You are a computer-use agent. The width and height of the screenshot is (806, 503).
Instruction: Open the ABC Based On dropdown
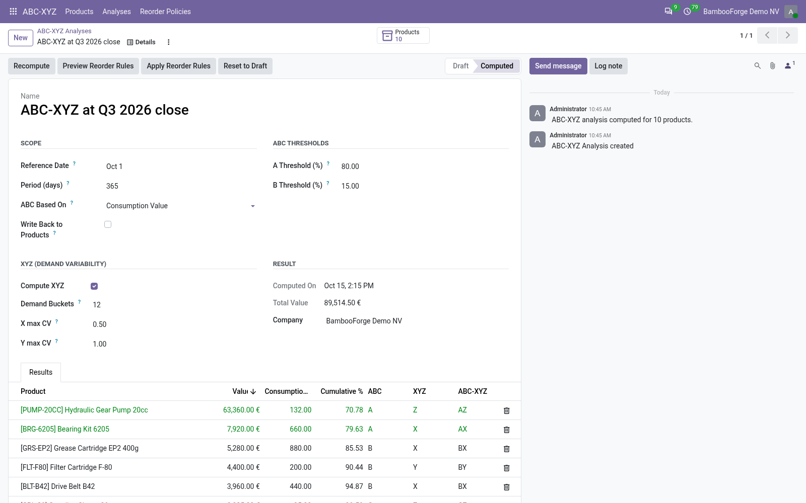(181, 206)
